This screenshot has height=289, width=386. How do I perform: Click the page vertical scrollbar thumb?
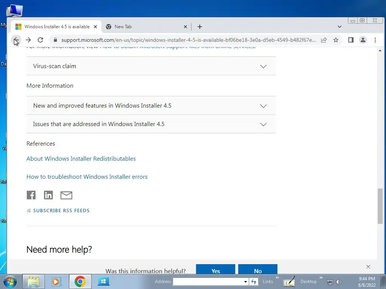[x=380, y=206]
